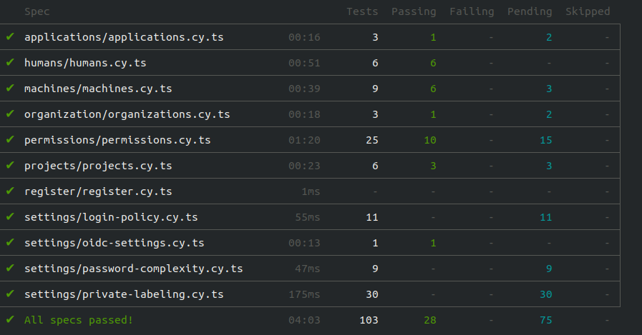Click the Failing column header
This screenshot has height=335, width=642.
pos(472,11)
